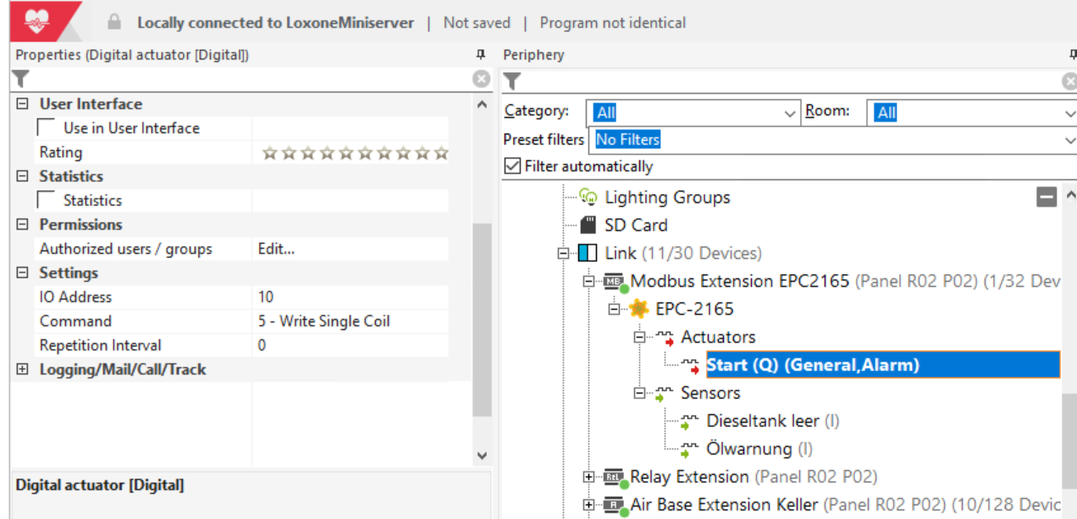Click Locally connected to LoxoneMiniserver text

pyautogui.click(x=276, y=23)
